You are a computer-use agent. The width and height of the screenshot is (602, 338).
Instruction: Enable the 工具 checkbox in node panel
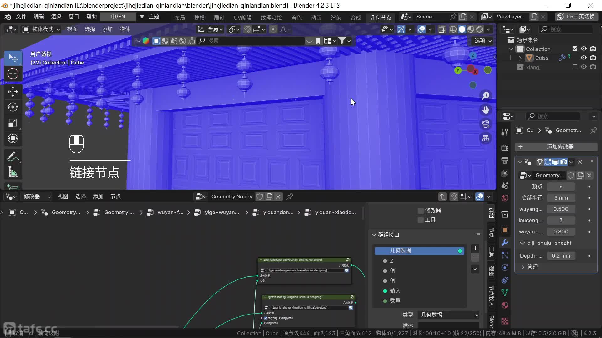click(x=420, y=220)
